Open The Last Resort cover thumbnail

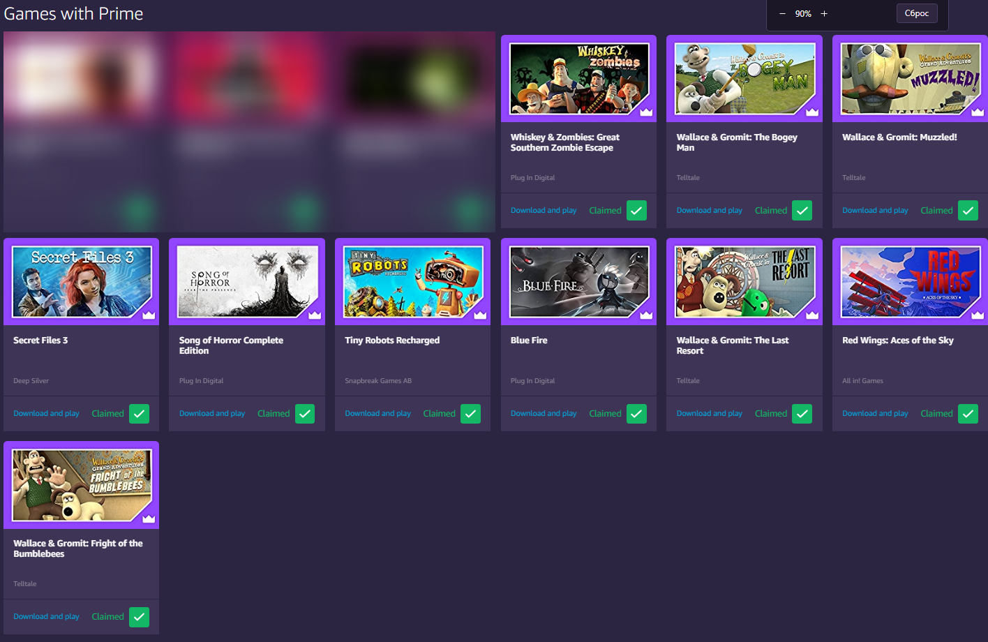click(x=744, y=282)
